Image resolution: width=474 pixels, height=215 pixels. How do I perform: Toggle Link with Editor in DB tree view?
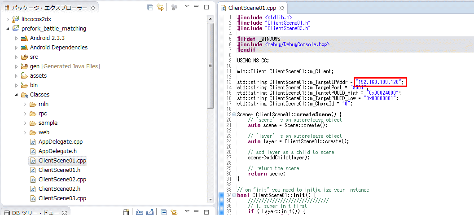[x=174, y=212]
